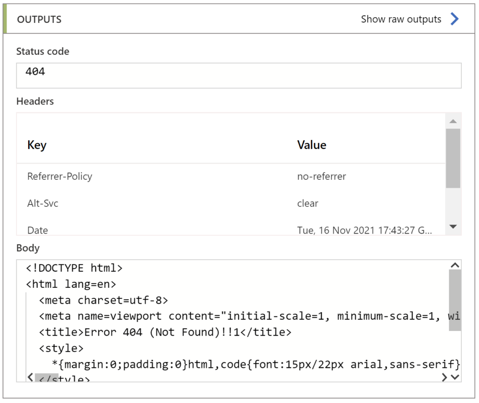Click the Status code field showing 404

click(239, 75)
